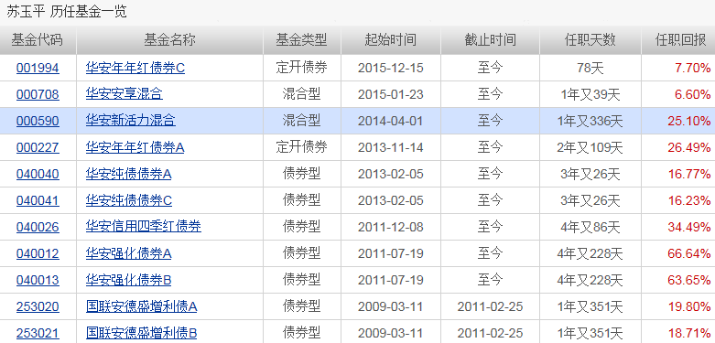Open the 华安信用四季红债券 fund page
Image resolution: width=715 pixels, height=343 pixels.
point(143,227)
